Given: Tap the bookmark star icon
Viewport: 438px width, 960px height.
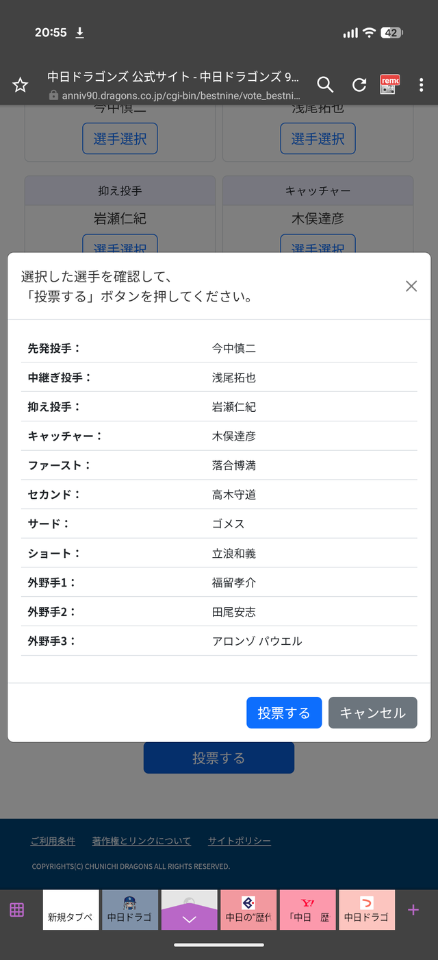Looking at the screenshot, I should click(21, 85).
